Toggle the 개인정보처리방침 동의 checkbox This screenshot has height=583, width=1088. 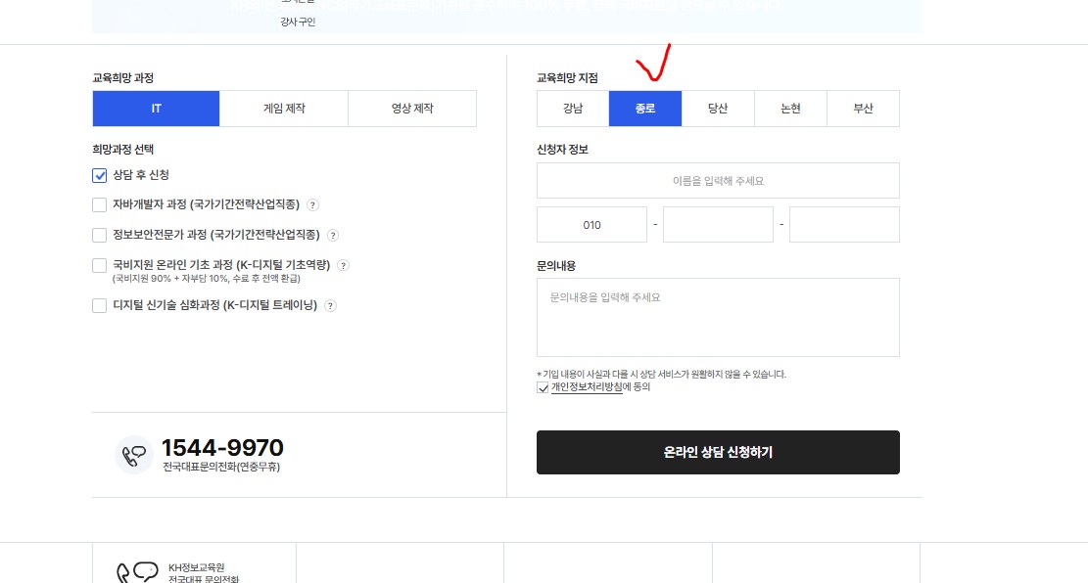pyautogui.click(x=544, y=387)
